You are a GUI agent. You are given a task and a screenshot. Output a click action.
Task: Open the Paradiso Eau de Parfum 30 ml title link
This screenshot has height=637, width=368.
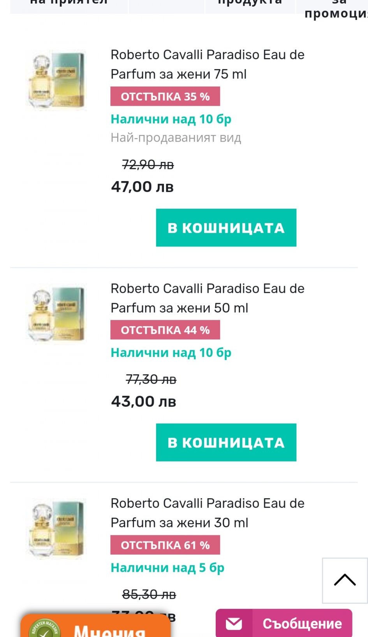click(207, 513)
